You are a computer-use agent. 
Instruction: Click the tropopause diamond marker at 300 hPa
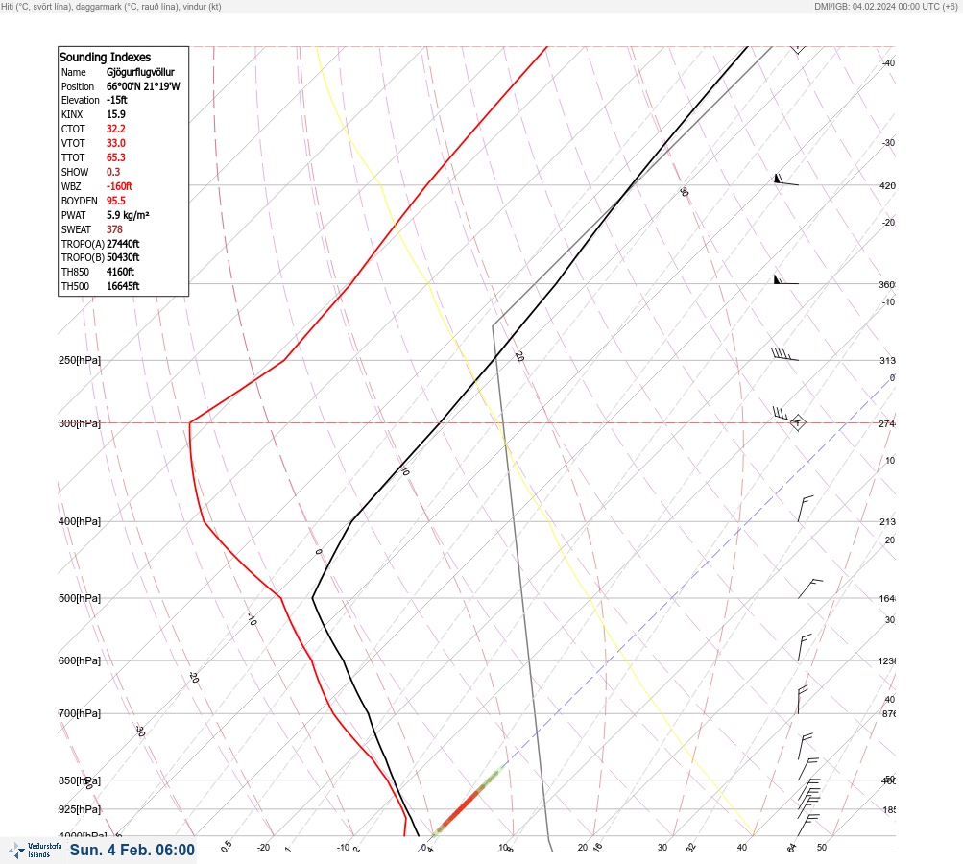click(798, 422)
